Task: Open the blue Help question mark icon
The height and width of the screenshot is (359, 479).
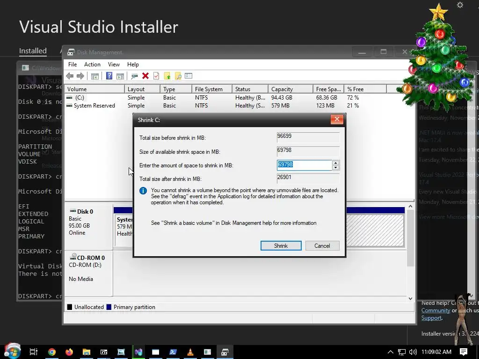Action: 109,76
